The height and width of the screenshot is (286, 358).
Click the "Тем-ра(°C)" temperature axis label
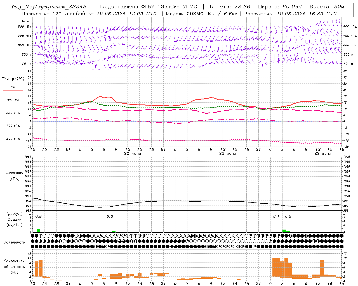tap(13, 79)
